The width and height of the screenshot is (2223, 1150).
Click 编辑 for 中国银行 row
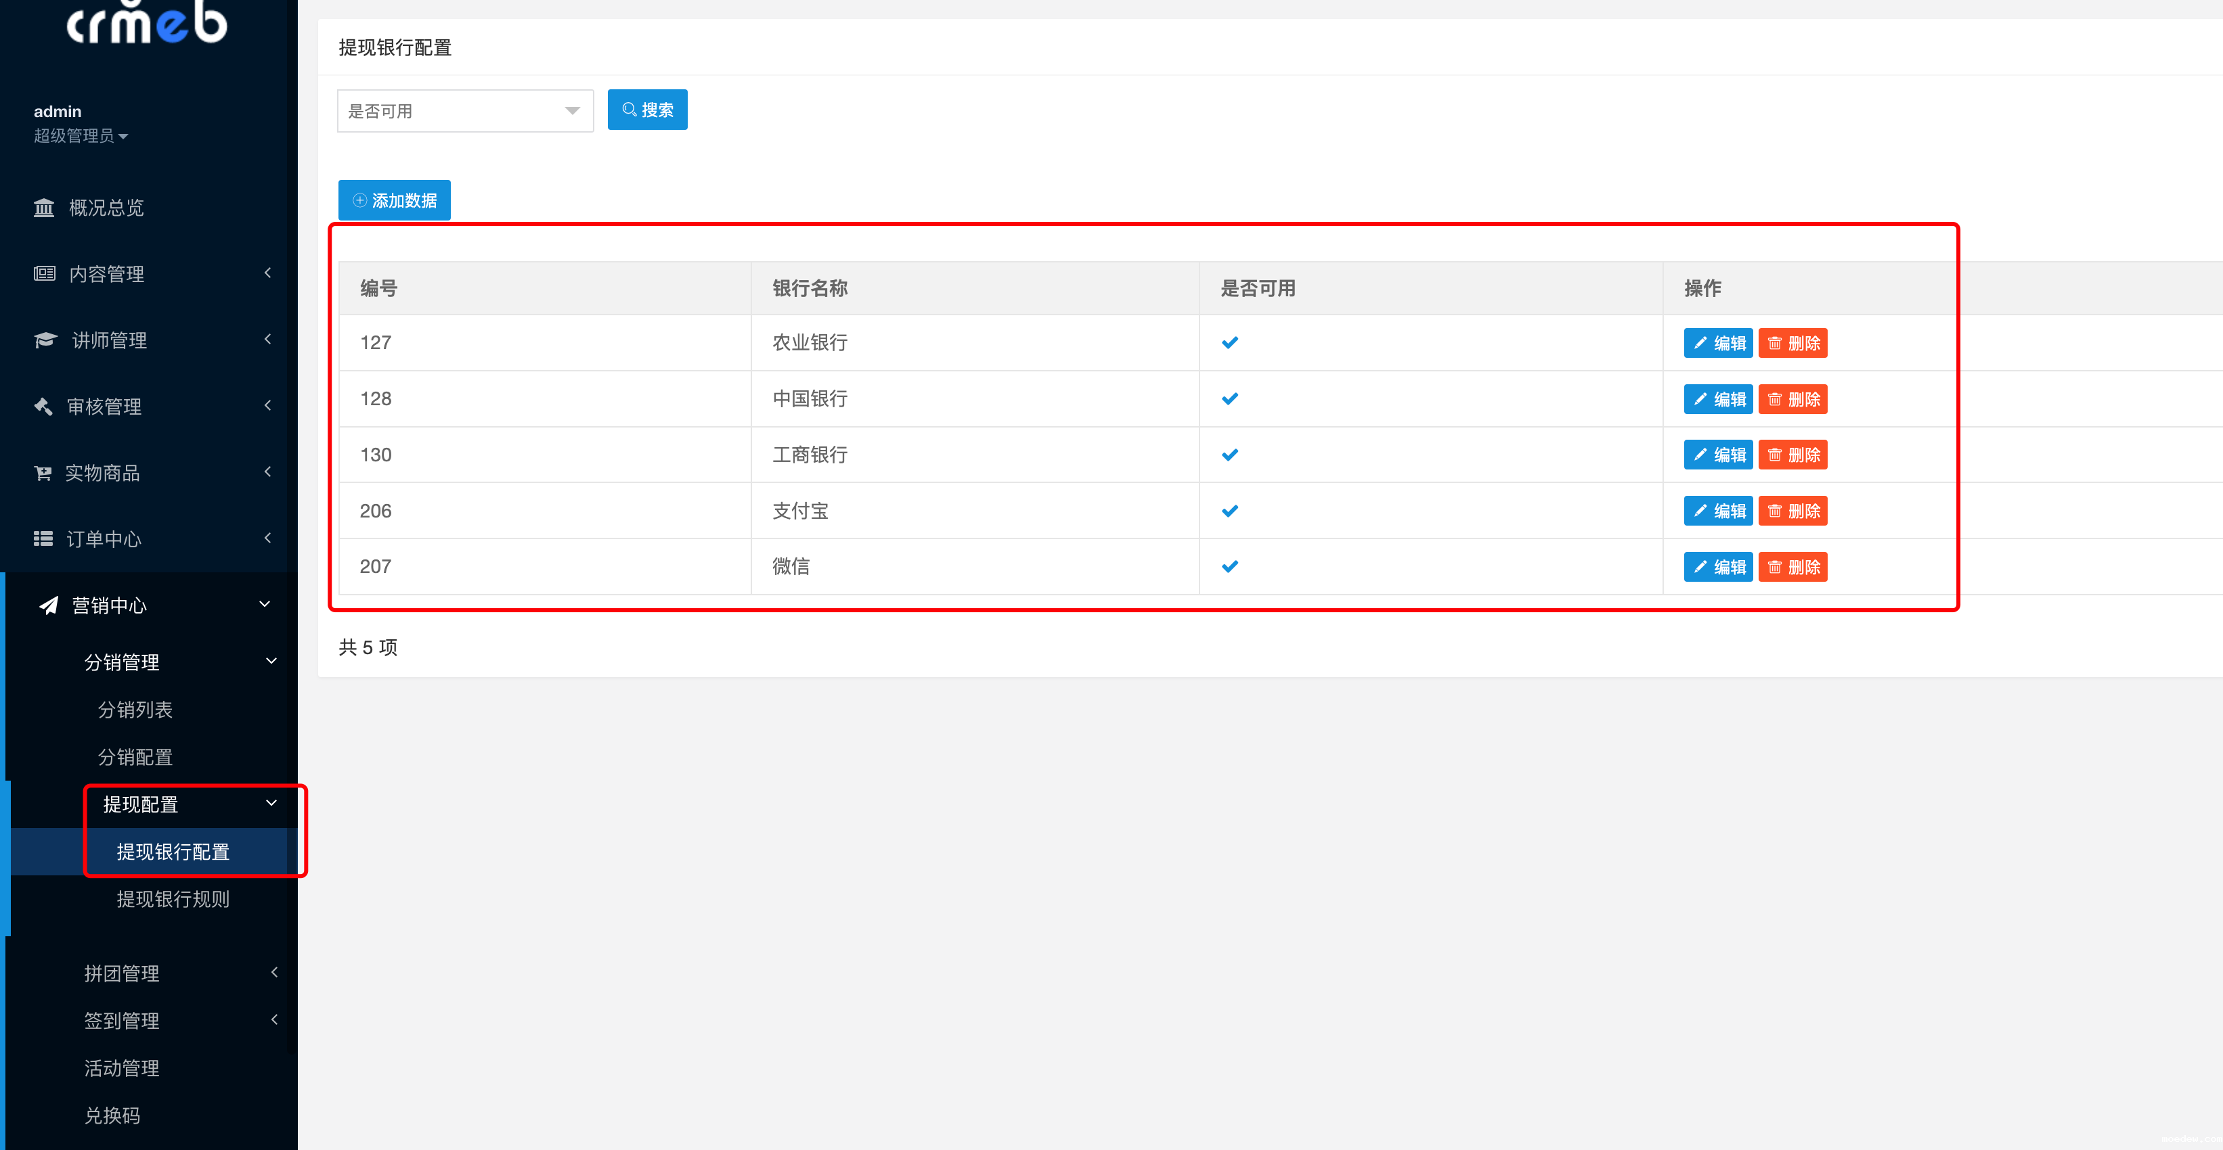[x=1717, y=399]
